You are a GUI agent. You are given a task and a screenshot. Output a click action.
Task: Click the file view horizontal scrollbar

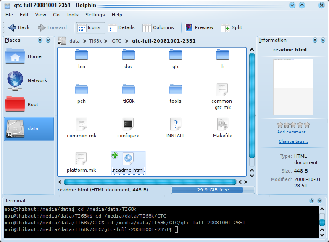click(x=150, y=182)
